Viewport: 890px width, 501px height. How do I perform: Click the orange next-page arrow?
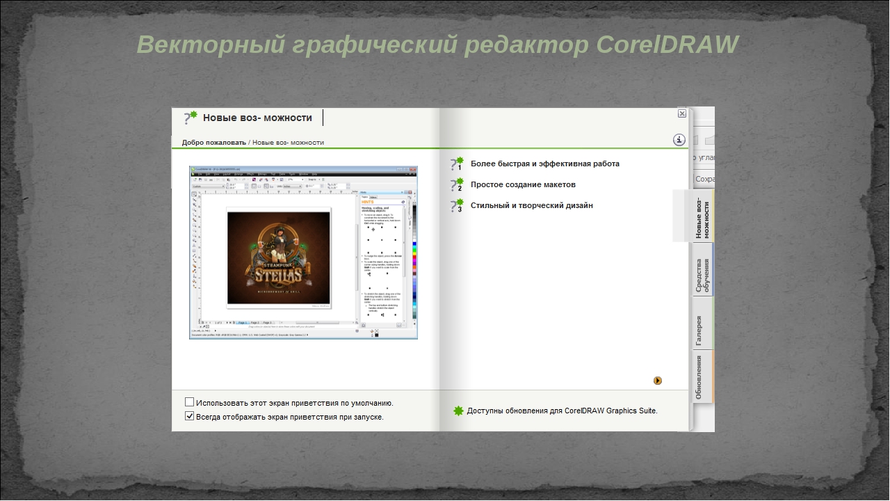(x=658, y=381)
